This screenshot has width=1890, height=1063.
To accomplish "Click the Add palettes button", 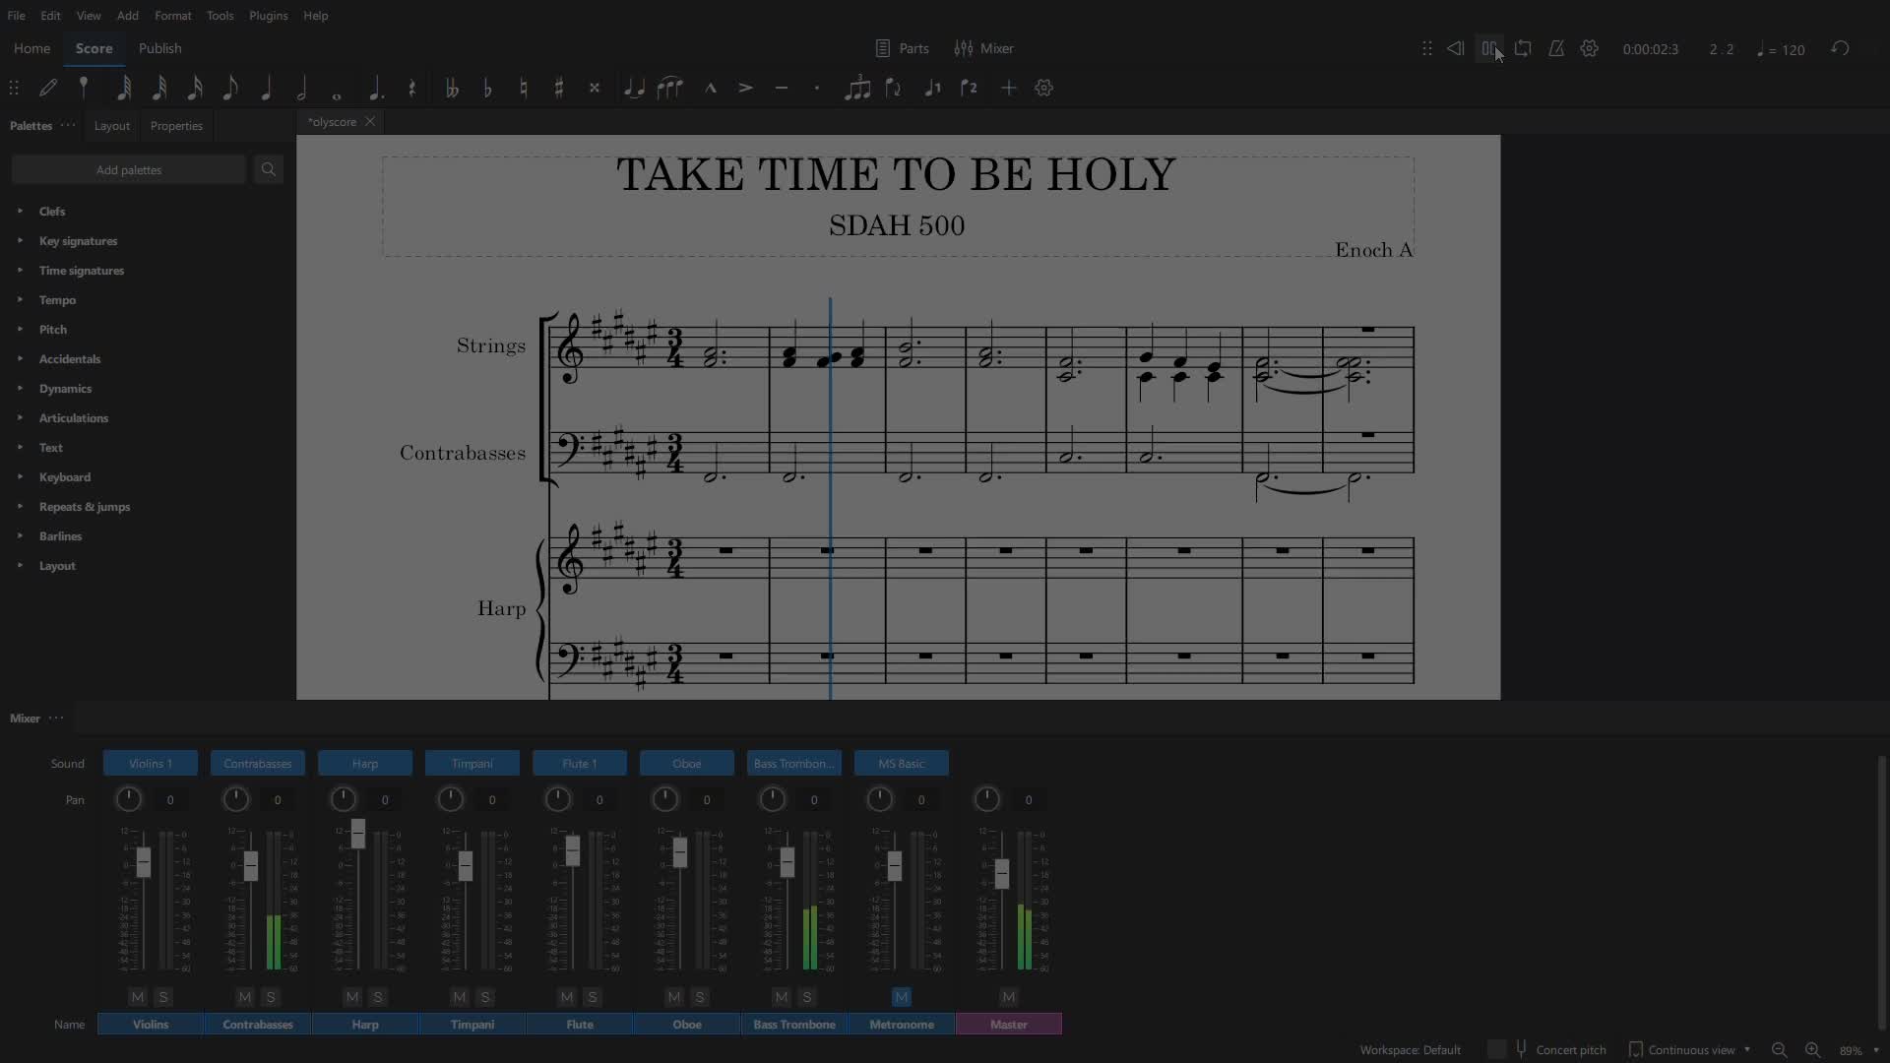I will point(129,169).
